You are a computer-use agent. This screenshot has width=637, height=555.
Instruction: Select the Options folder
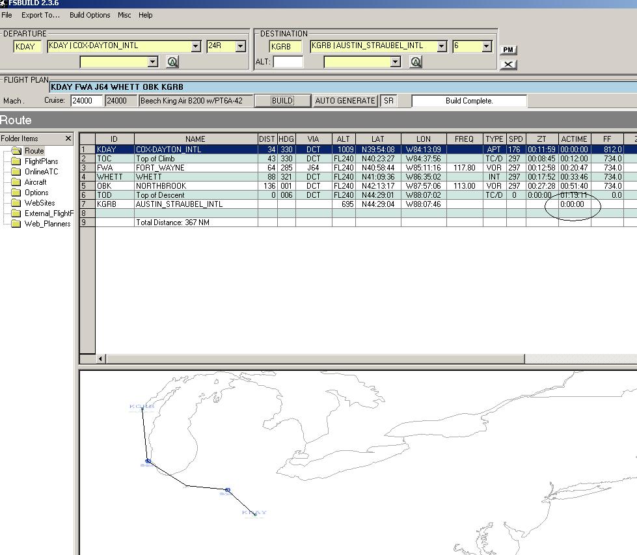[36, 193]
